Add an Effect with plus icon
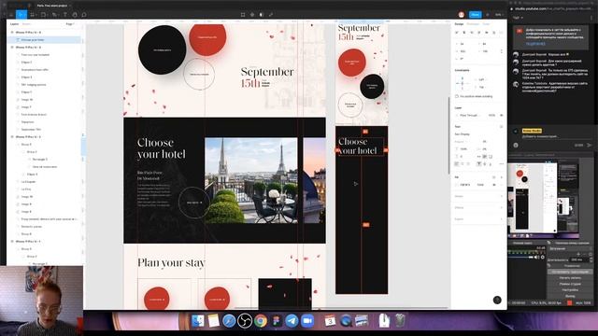 pos(502,207)
